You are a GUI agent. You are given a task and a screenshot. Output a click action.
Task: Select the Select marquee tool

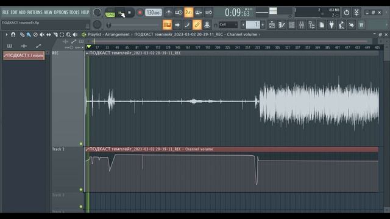pyautogui.click(x=62, y=35)
